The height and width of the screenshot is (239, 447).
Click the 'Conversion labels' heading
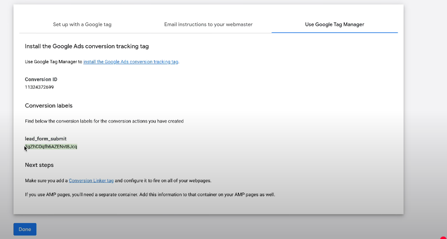click(x=49, y=106)
